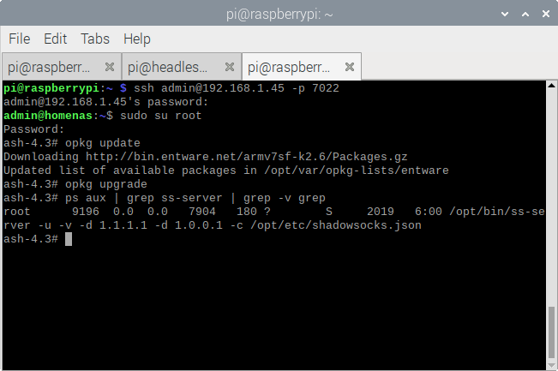Click the pi@raspberrypi green prompt text
Screen dimensions: 558x371
pyautogui.click(x=51, y=88)
